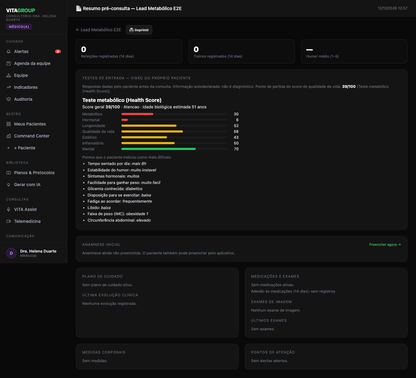This screenshot has width=416, height=378.
Task: Click the Preencher agora link
Action: 385,245
